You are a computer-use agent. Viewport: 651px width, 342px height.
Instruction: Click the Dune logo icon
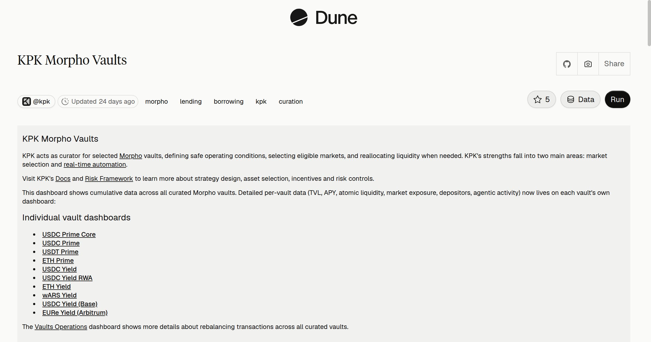tap(299, 17)
